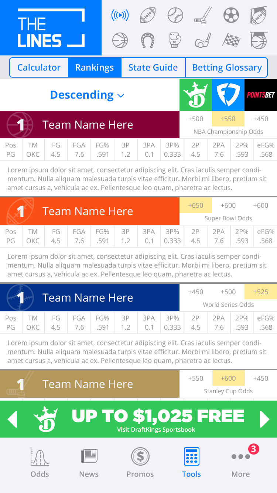This screenshot has width=277, height=493.
Task: Expand the Descending sort dropdown
Action: click(x=87, y=95)
